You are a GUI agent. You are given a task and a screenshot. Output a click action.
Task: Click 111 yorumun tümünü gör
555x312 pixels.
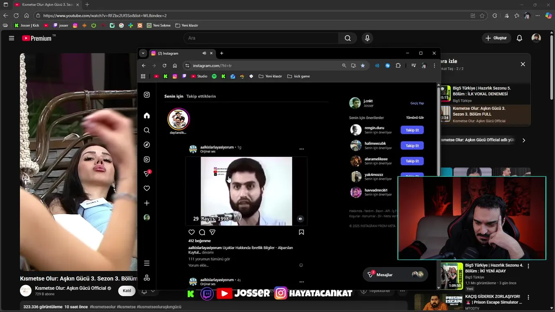click(209, 259)
